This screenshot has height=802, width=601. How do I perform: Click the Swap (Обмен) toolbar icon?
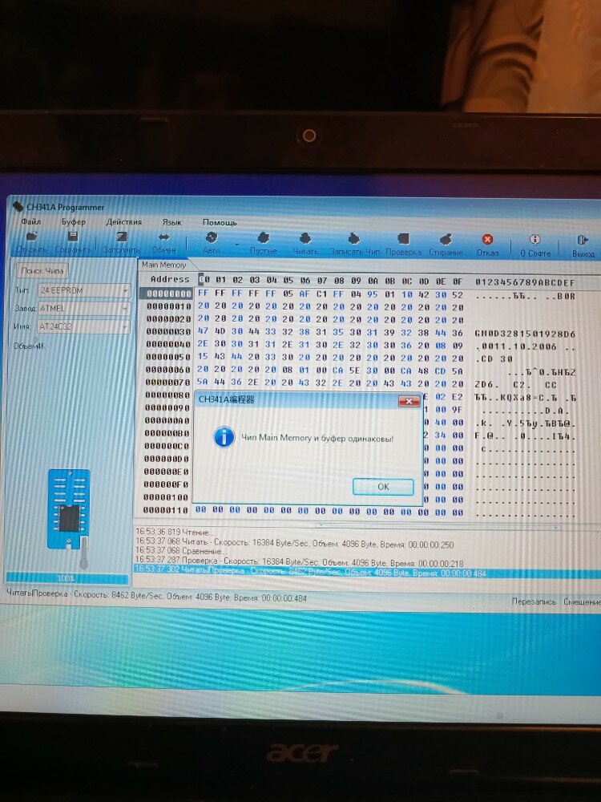(164, 237)
